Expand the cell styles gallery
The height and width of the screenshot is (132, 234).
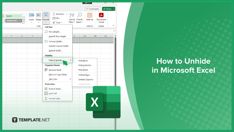[x=24, y=22]
